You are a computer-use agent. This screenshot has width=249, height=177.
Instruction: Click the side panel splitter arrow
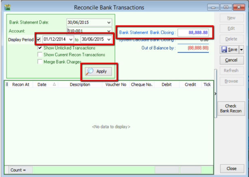click(x=216, y=94)
